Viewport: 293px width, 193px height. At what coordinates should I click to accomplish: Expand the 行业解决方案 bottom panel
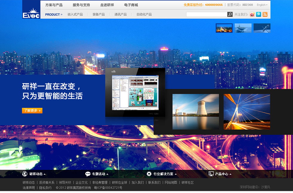[165, 174]
